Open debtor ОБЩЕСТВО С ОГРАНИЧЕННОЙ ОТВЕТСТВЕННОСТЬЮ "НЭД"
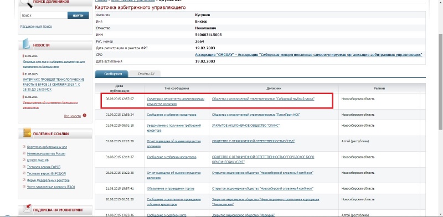Viewport: 443px width, 217px height. click(253, 141)
